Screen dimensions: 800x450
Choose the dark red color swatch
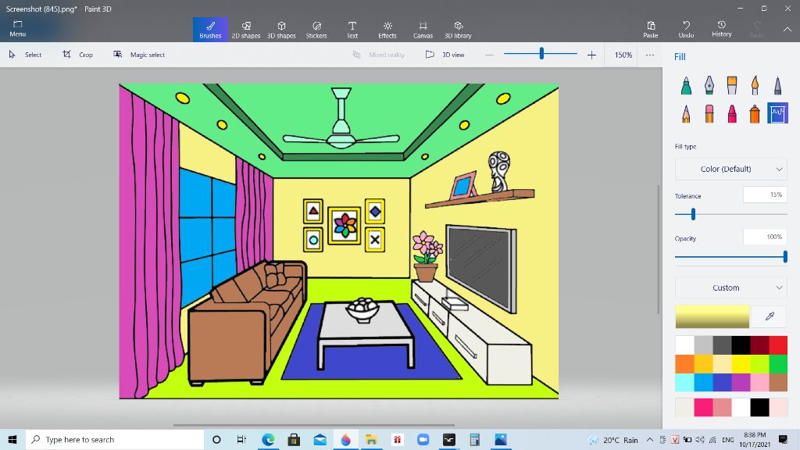click(759, 345)
